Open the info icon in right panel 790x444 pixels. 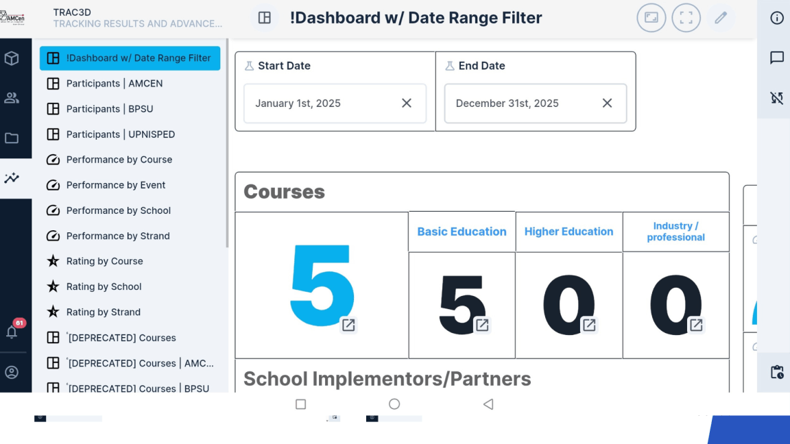pyautogui.click(x=776, y=18)
